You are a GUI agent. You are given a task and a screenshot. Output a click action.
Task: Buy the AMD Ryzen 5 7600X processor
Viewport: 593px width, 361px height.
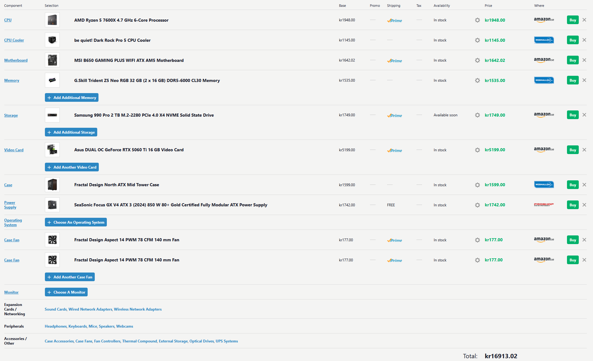[x=573, y=20]
